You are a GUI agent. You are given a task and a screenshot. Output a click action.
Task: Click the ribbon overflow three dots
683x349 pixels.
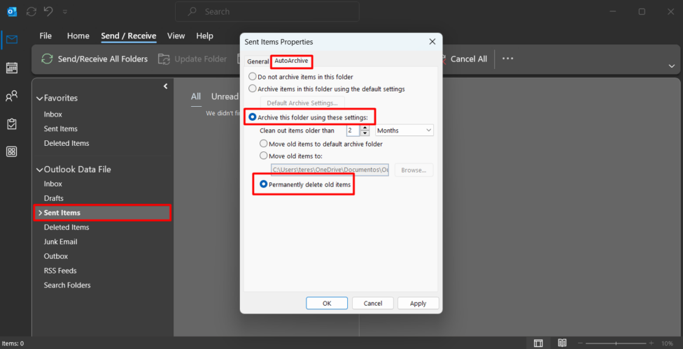point(508,58)
